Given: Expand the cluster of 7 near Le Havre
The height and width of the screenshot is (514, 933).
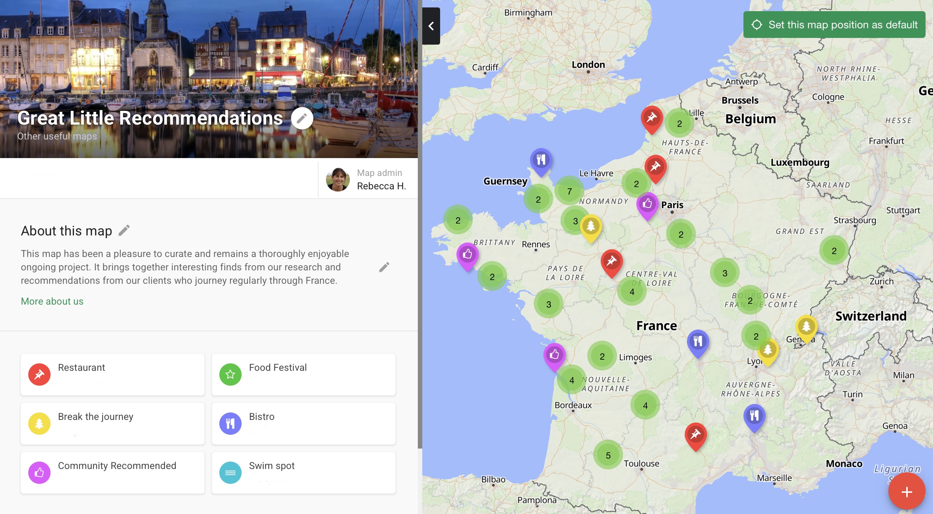Looking at the screenshot, I should click(569, 191).
